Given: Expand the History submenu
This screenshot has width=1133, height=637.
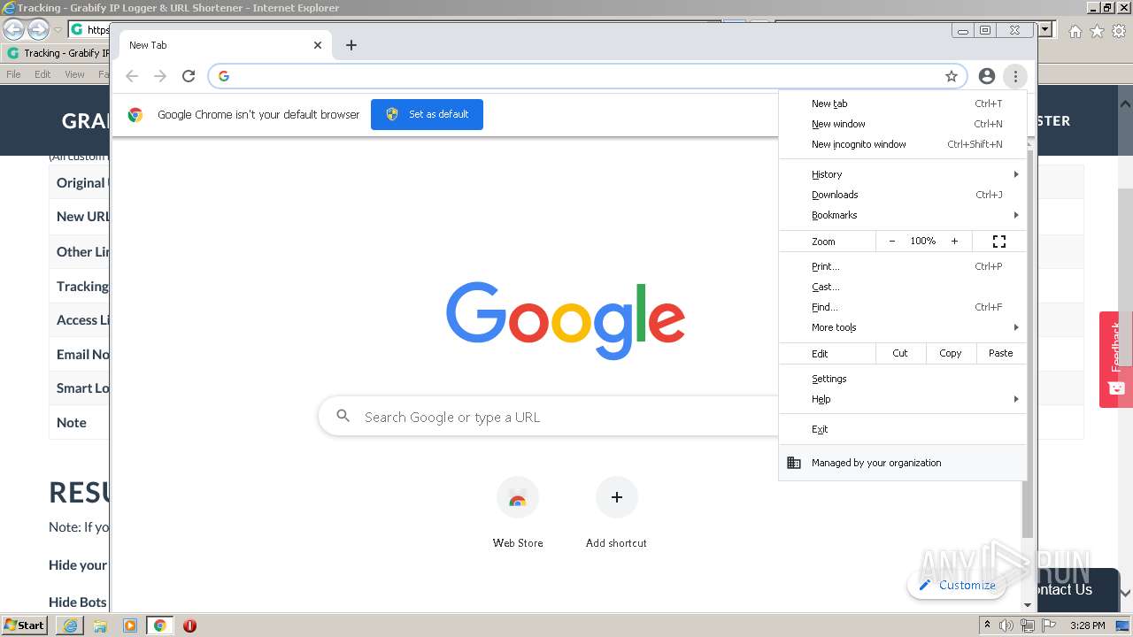Looking at the screenshot, I should tap(903, 174).
